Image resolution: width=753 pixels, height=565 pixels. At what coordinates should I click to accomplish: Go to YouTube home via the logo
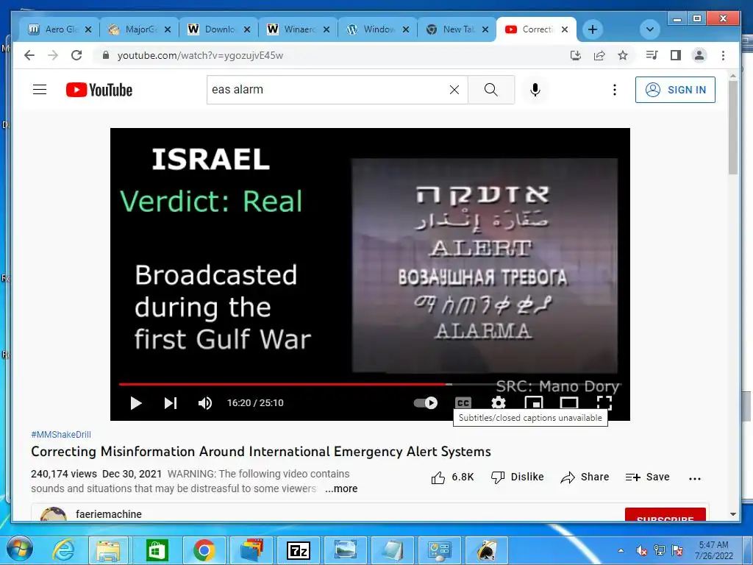pyautogui.click(x=99, y=90)
